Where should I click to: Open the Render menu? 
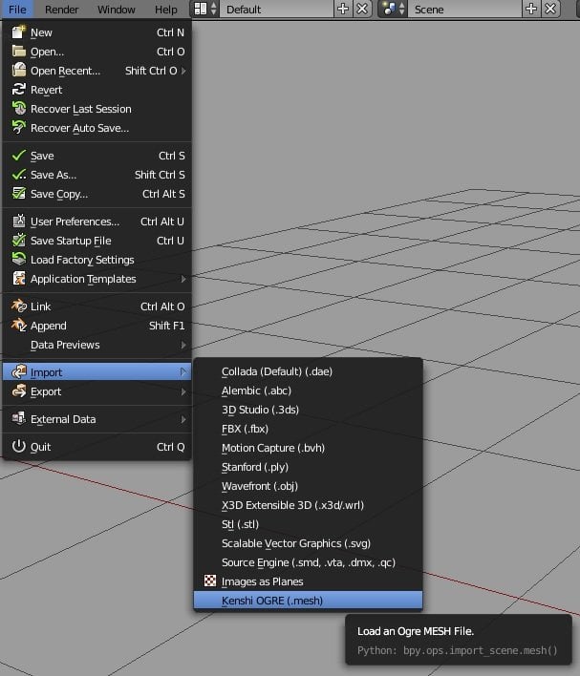pos(61,9)
